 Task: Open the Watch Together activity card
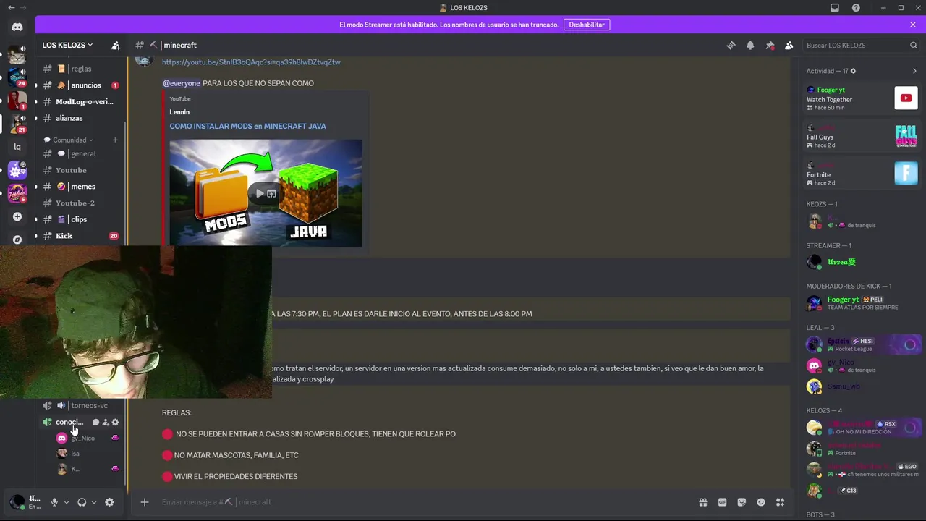862,98
